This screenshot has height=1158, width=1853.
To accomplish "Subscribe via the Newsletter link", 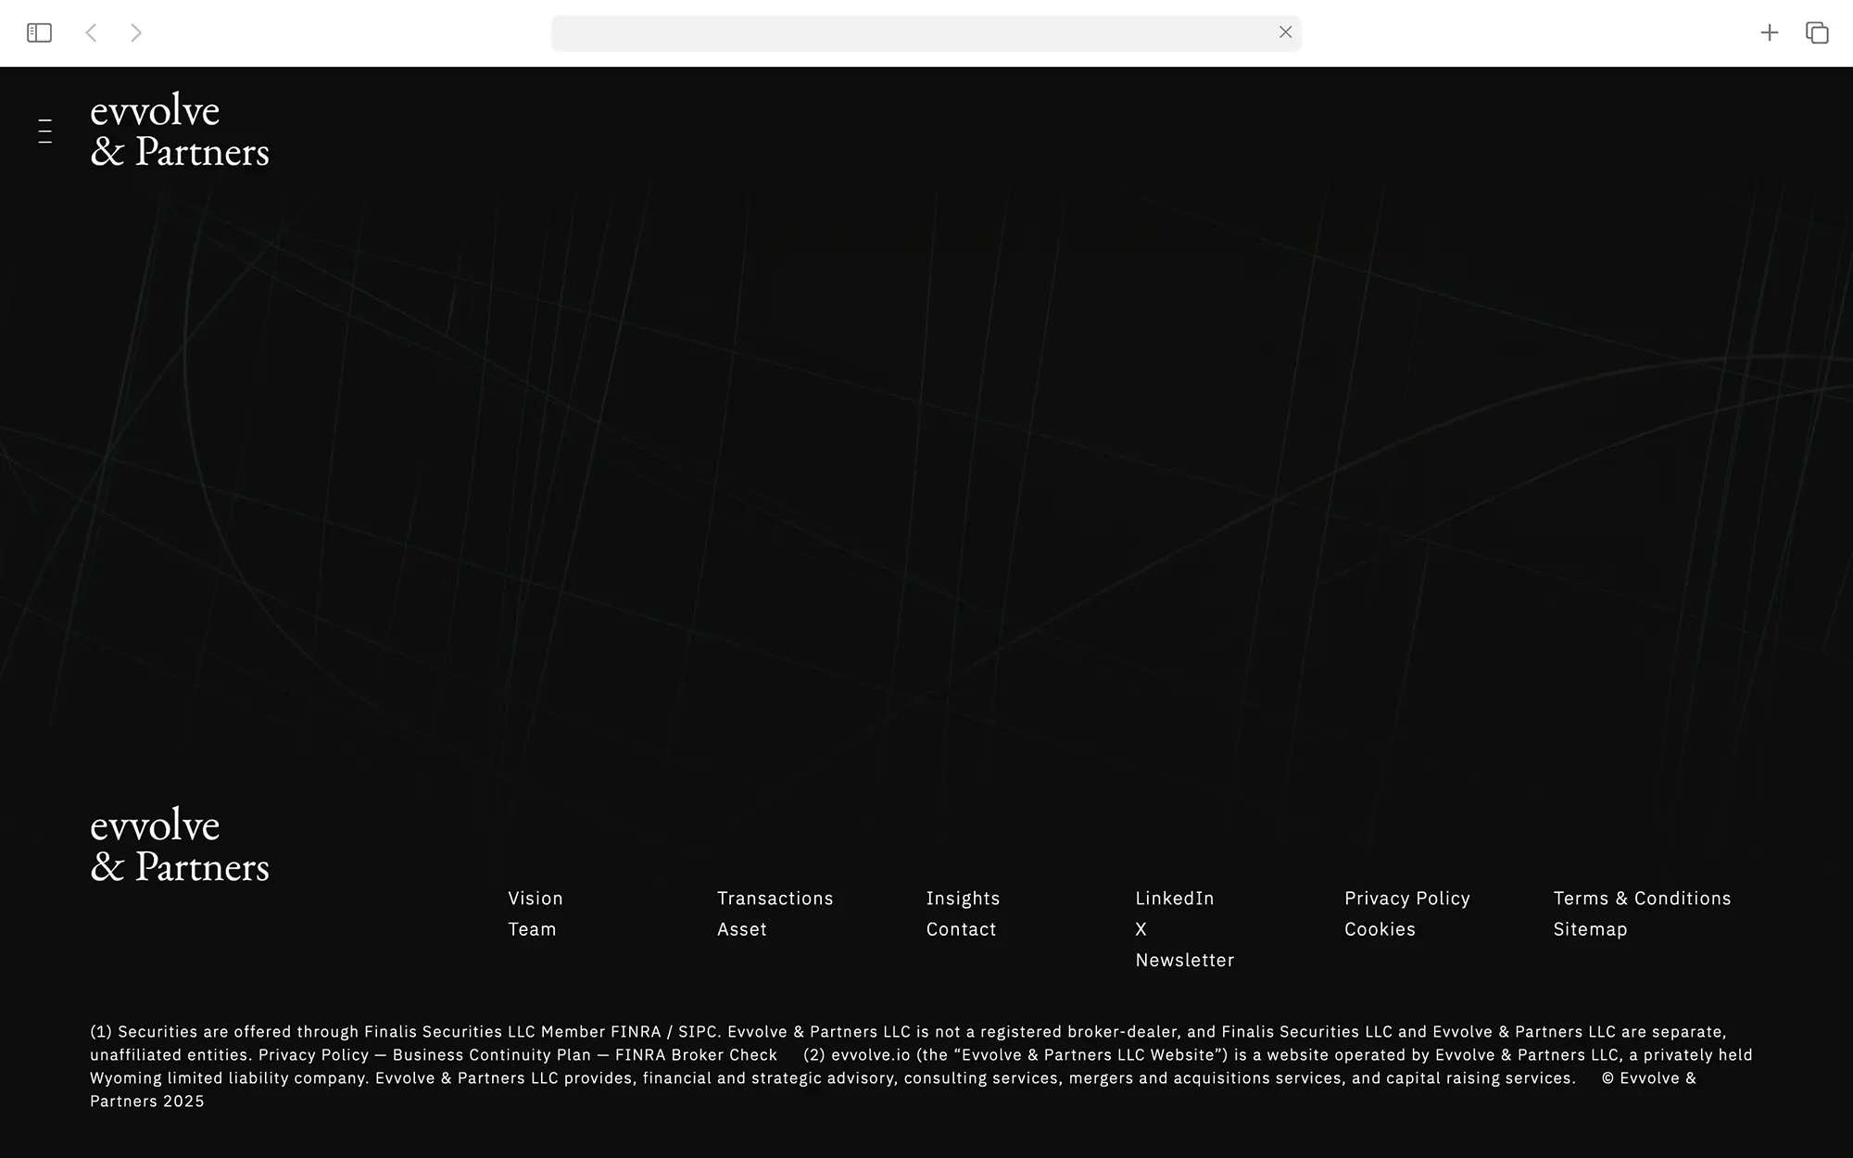I will tap(1184, 960).
